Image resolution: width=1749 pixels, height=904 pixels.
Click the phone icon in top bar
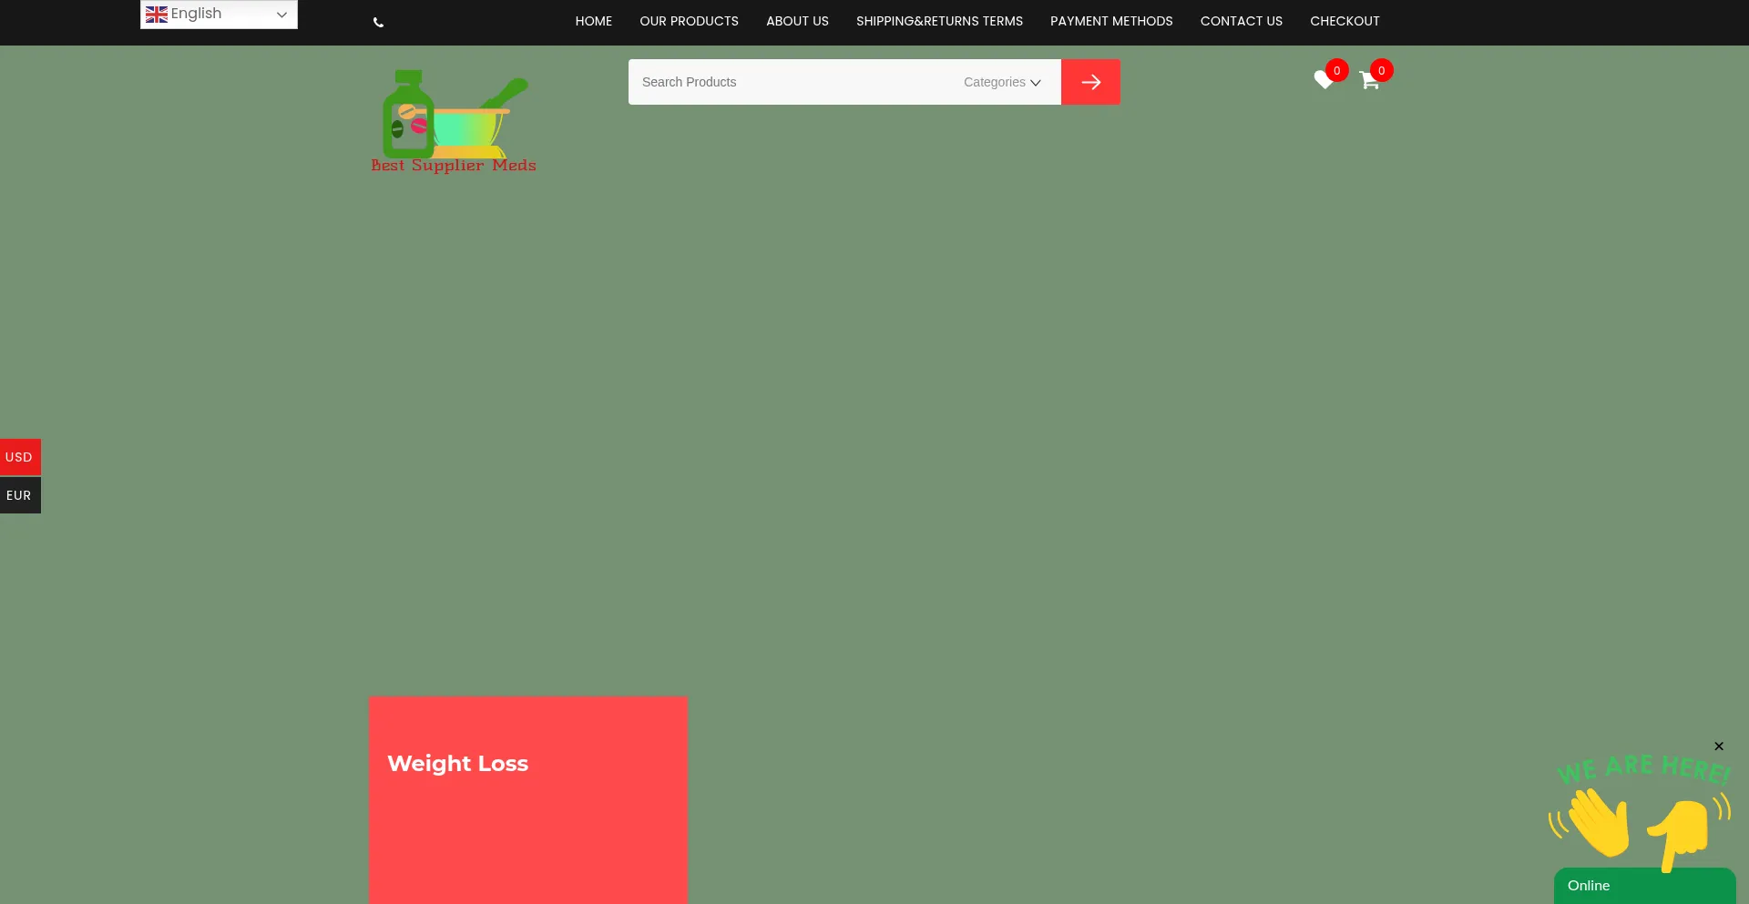(378, 23)
